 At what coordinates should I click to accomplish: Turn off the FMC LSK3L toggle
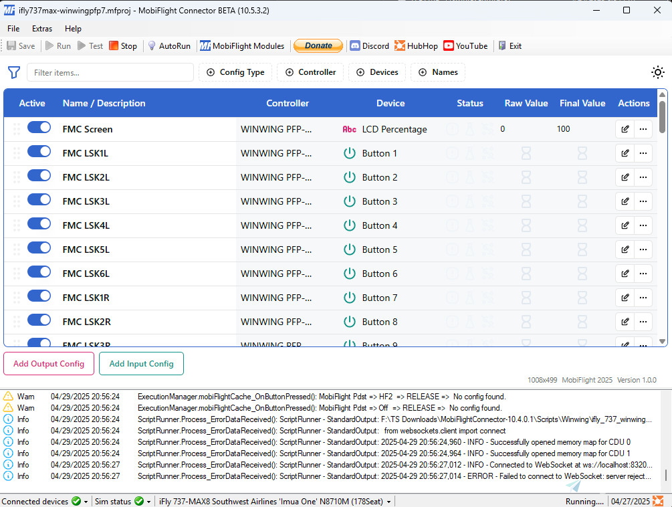(39, 200)
